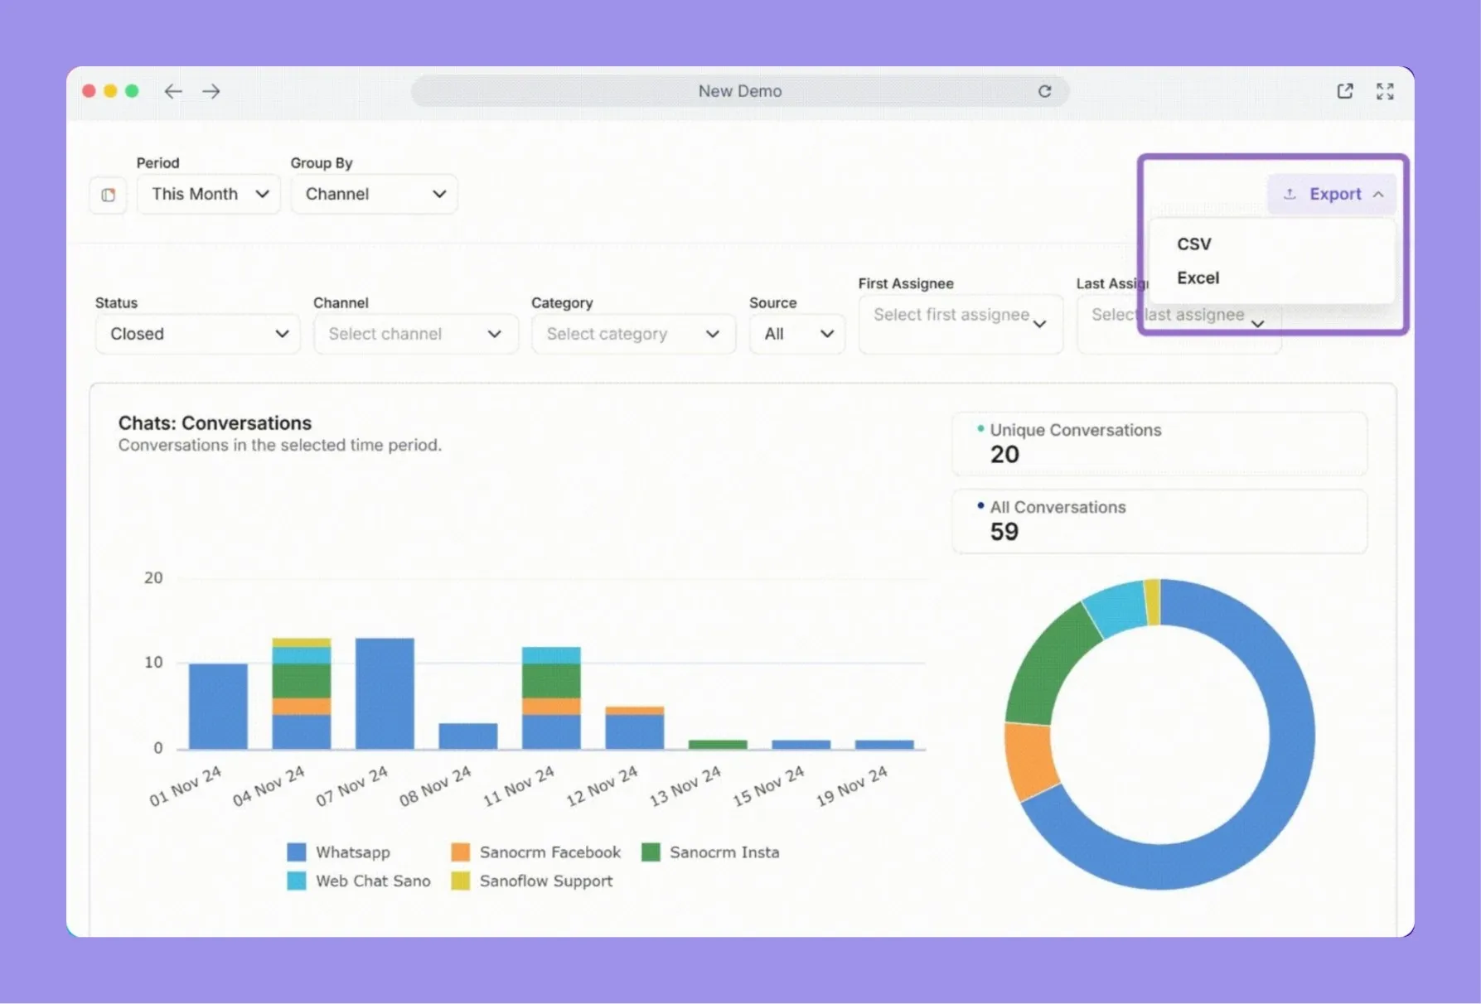This screenshot has width=1481, height=1004.
Task: Open the Status Closed dropdown
Action: pyautogui.click(x=197, y=334)
